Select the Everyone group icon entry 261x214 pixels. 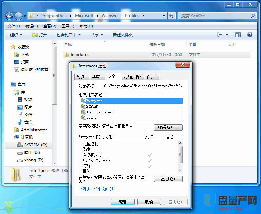tap(83, 101)
